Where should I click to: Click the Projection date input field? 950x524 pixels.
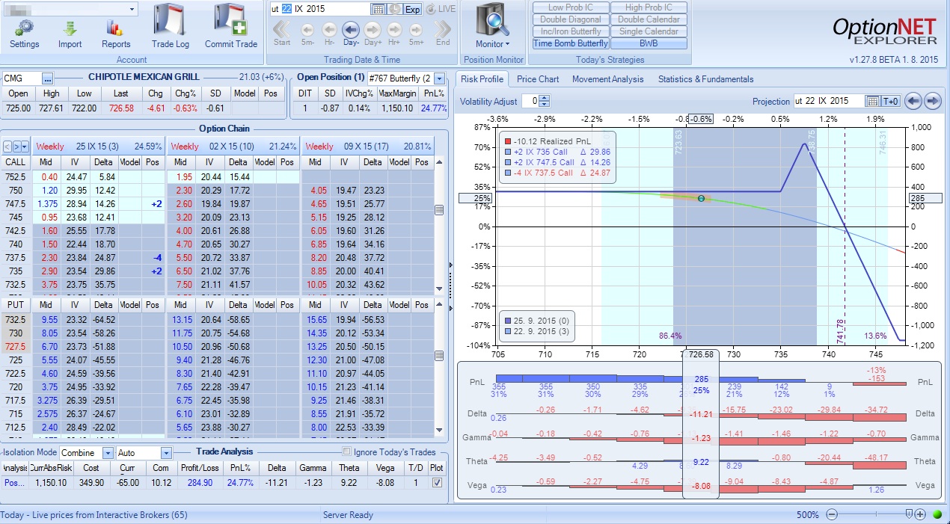[828, 101]
